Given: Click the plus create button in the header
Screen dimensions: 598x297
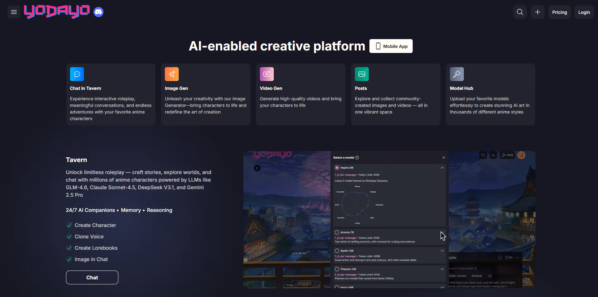Looking at the screenshot, I should click(538, 12).
